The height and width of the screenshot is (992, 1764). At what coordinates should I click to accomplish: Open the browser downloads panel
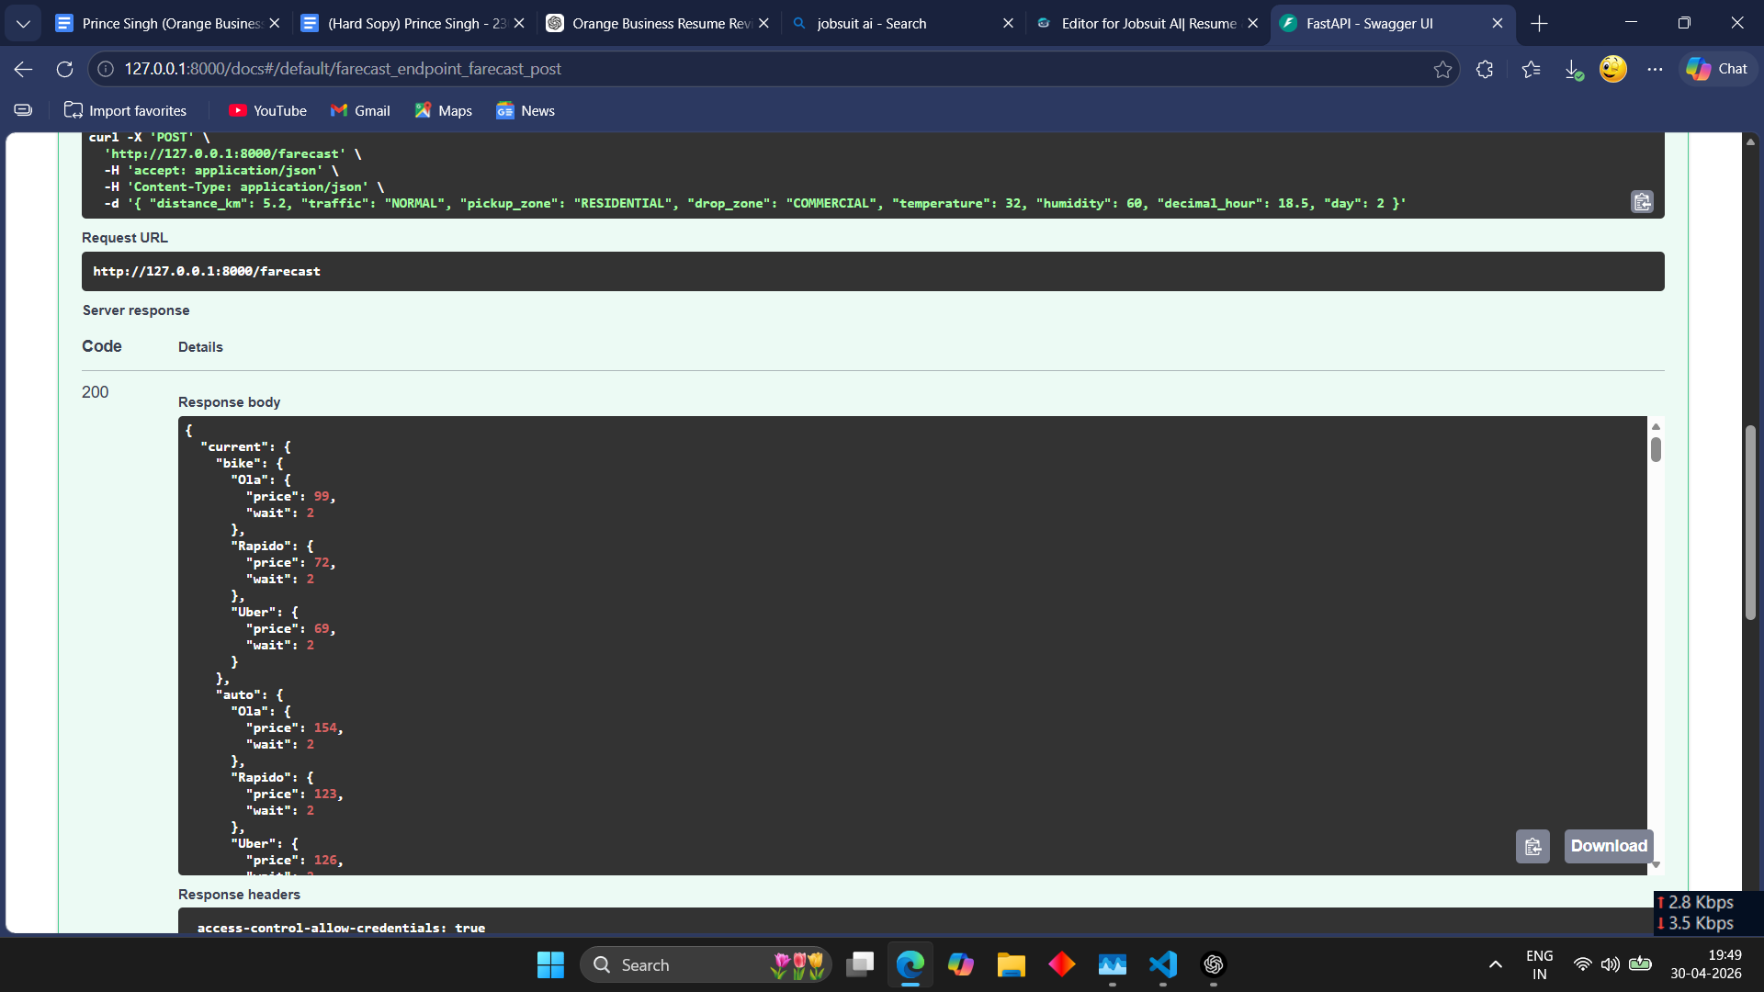tap(1573, 69)
